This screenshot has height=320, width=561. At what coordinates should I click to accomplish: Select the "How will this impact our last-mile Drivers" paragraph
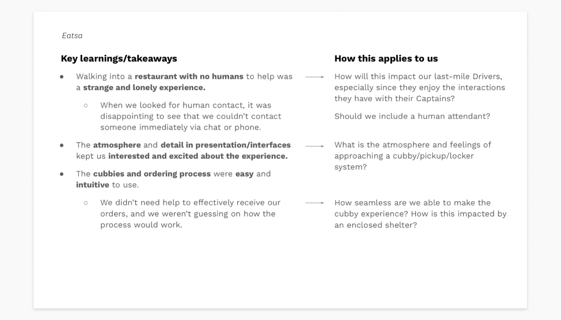[419, 87]
